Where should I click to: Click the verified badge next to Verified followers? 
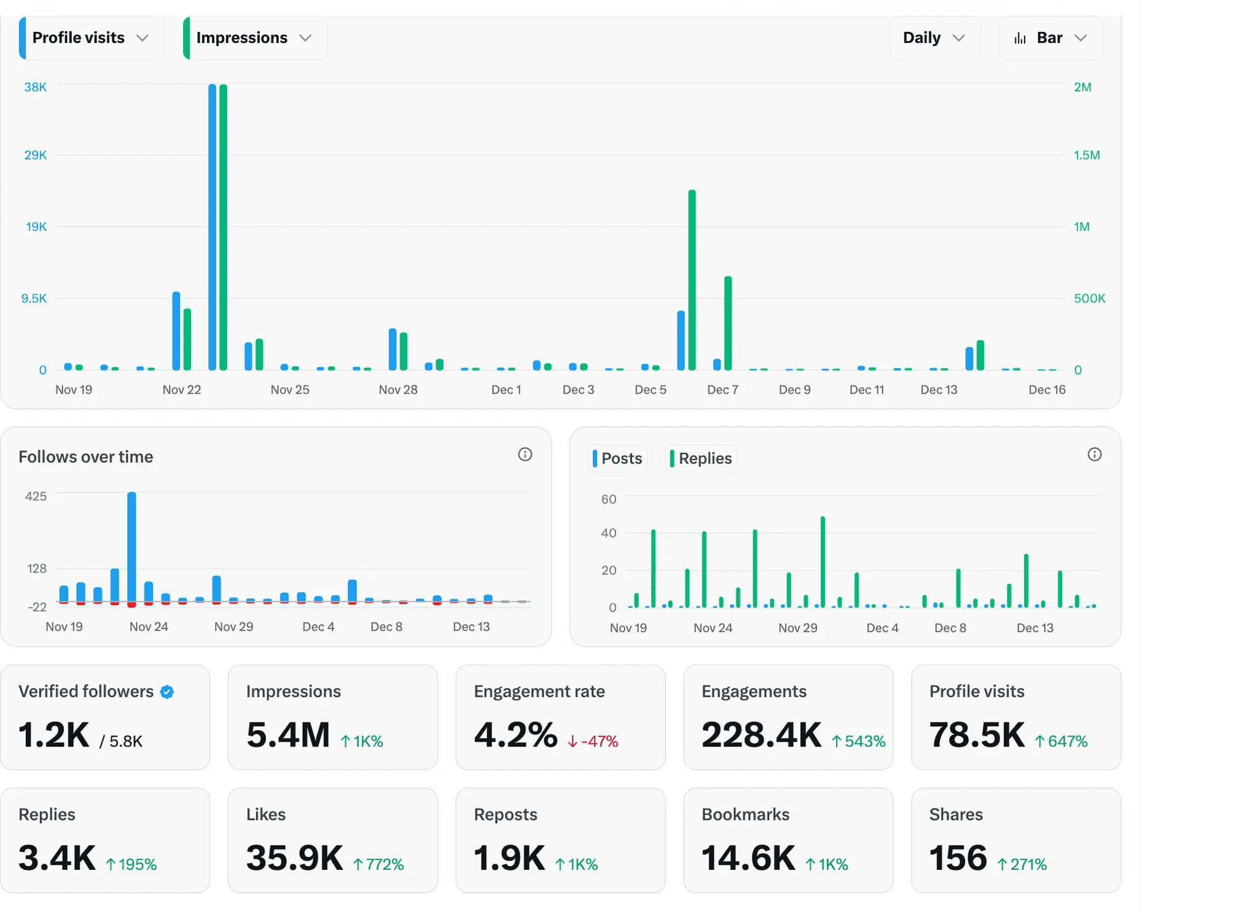click(x=167, y=692)
